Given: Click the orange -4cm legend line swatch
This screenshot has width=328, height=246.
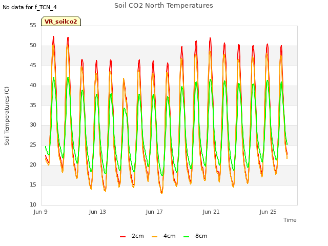Looking at the screenshot, I should point(154,237).
